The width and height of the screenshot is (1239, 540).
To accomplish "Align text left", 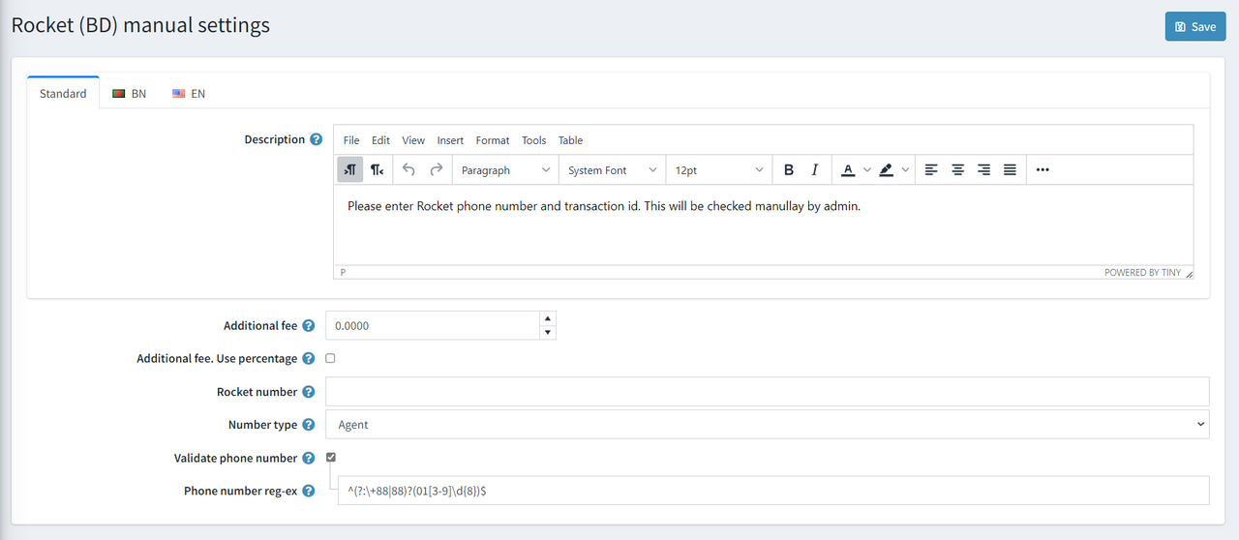I will tap(931, 169).
